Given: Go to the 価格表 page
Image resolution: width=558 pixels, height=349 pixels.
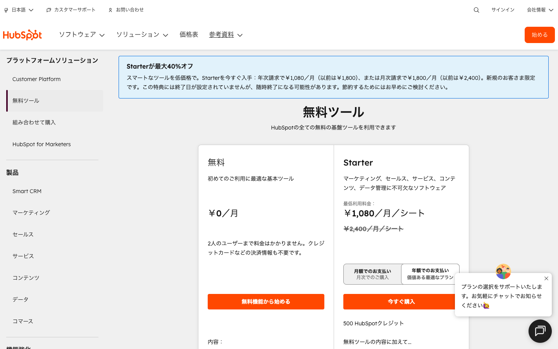Looking at the screenshot, I should (189, 35).
